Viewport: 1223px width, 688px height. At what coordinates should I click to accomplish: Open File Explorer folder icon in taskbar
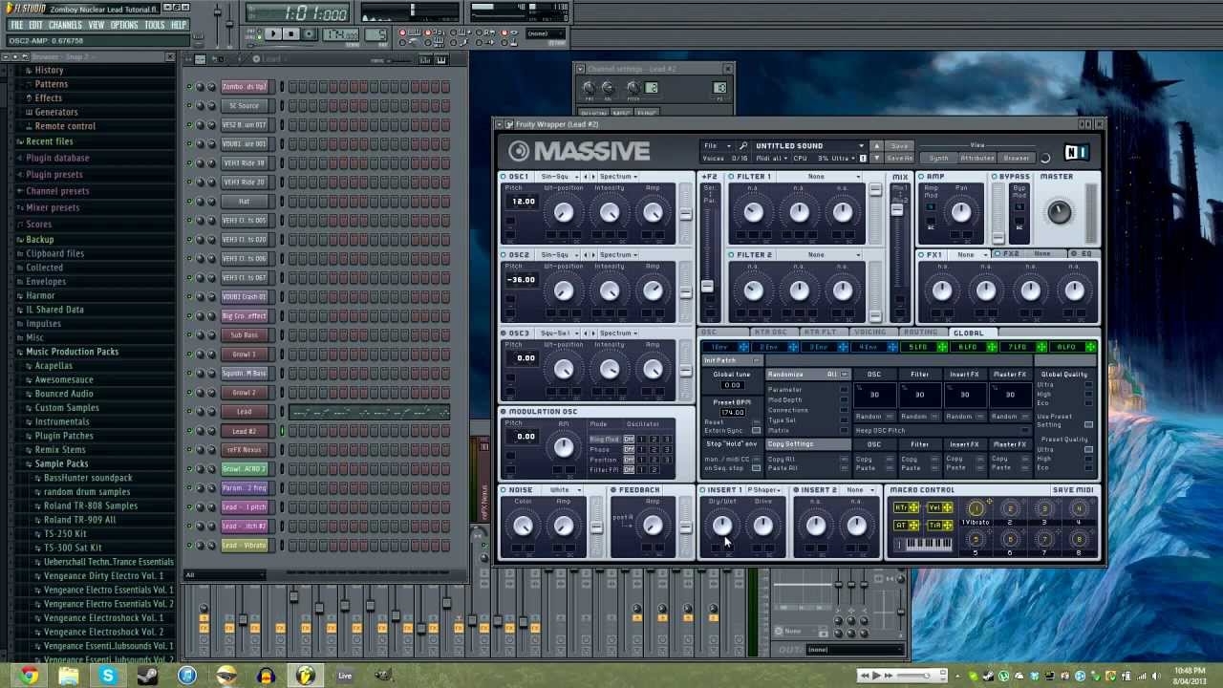(68, 677)
